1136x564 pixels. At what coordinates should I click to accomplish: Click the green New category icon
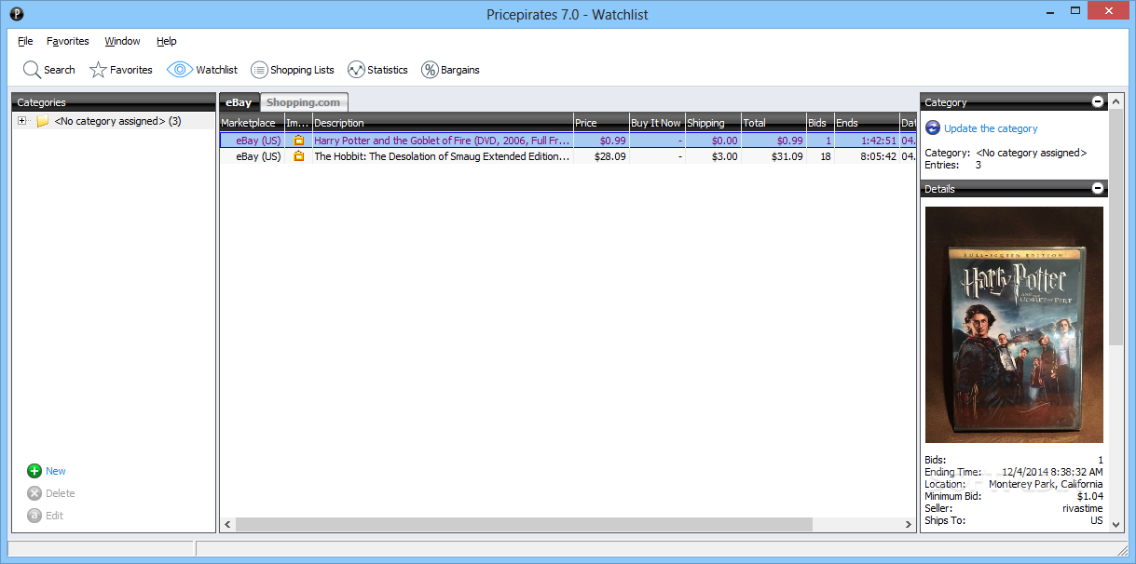click(x=34, y=471)
